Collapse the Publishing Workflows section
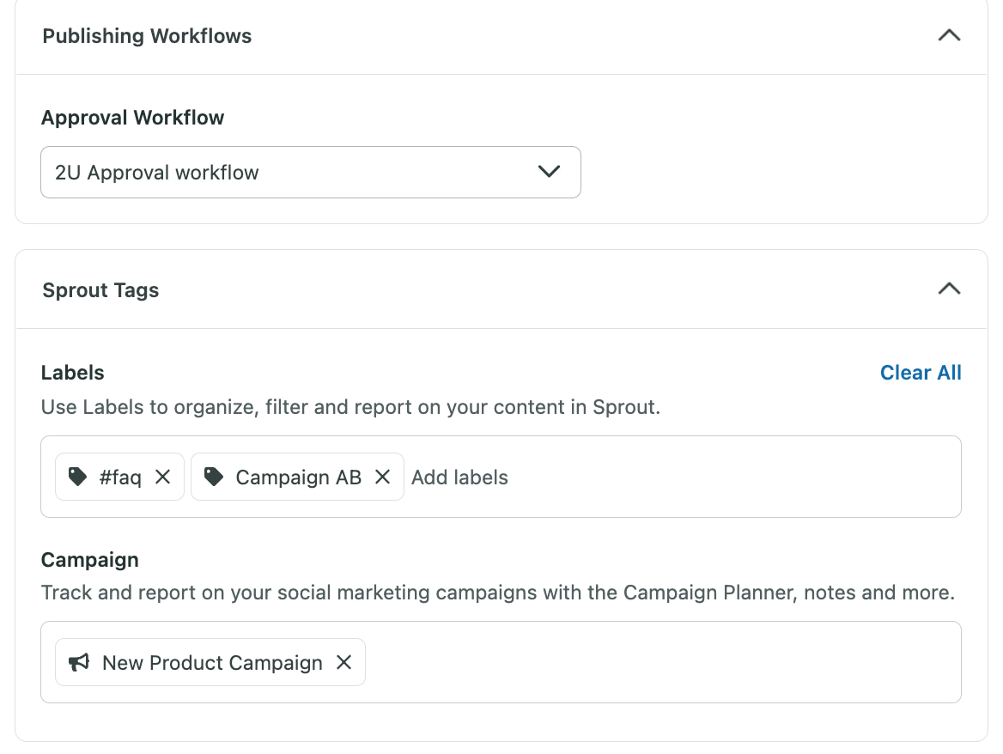Image resolution: width=1003 pixels, height=754 pixels. point(948,35)
